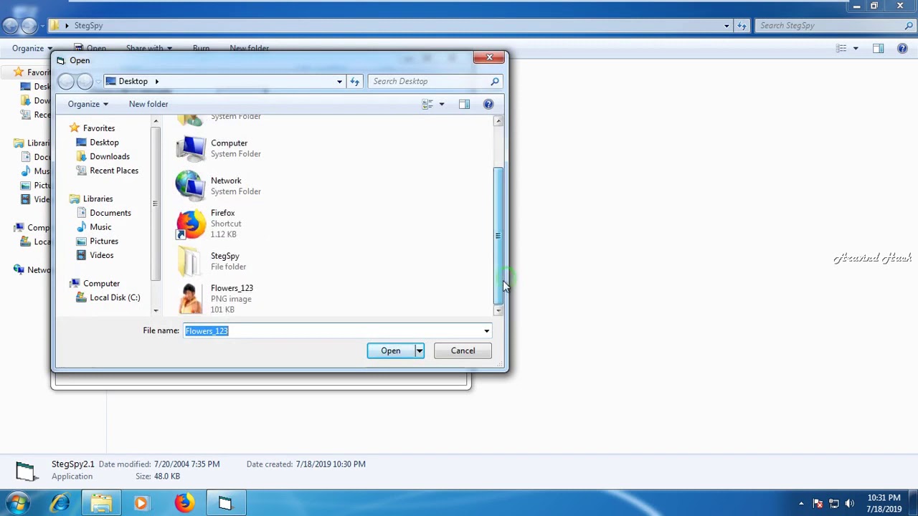Image resolution: width=918 pixels, height=516 pixels.
Task: Open Recent Places in dialog sidebar
Action: [113, 171]
